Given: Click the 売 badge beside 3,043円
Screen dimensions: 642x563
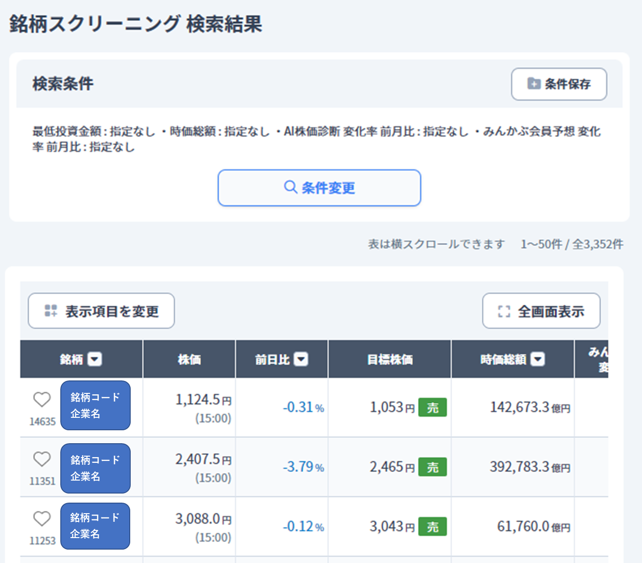Looking at the screenshot, I should (x=433, y=527).
